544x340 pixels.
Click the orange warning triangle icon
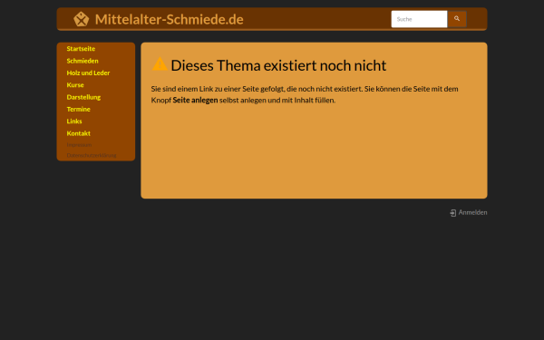click(x=160, y=64)
